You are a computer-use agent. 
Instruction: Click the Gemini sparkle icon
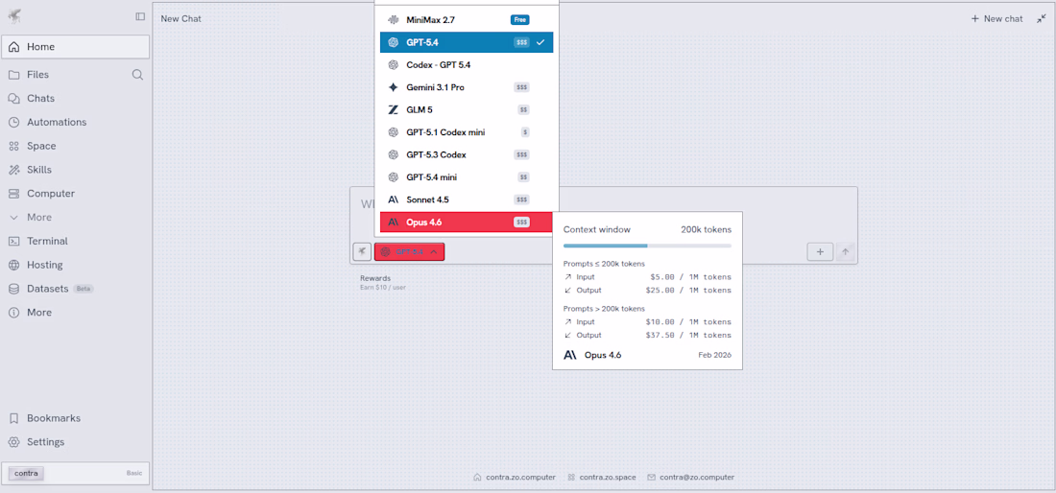pos(394,87)
